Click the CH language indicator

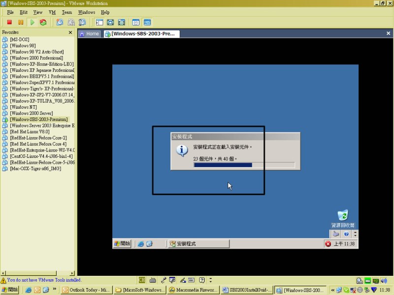click(142, 280)
